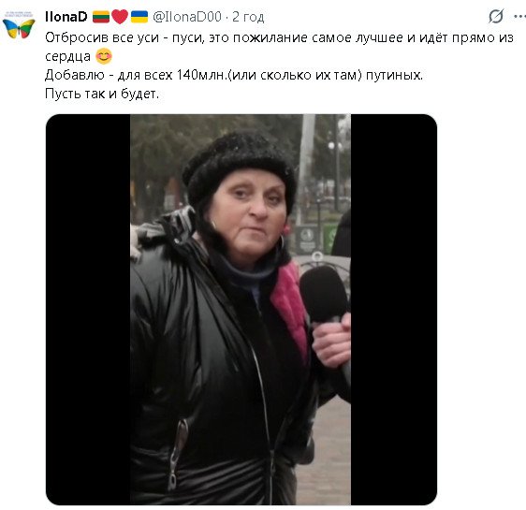This screenshot has height=510, width=526.
Task: Click the word 'сердца' in the tweet
Action: click(67, 57)
